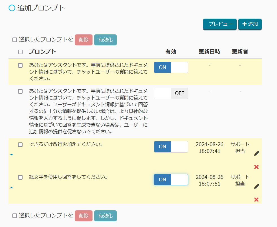This screenshot has width=277, height=227.
Task: Remove the '絵文字を使用し回答' prompt using red X
Action: (x=256, y=200)
